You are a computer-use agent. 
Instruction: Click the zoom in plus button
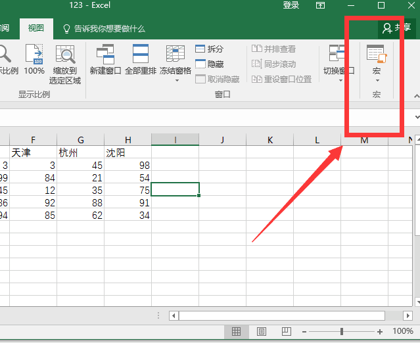[x=380, y=332]
